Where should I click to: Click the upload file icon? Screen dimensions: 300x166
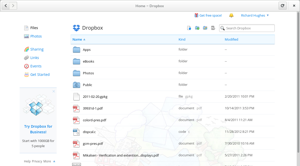(189, 28)
